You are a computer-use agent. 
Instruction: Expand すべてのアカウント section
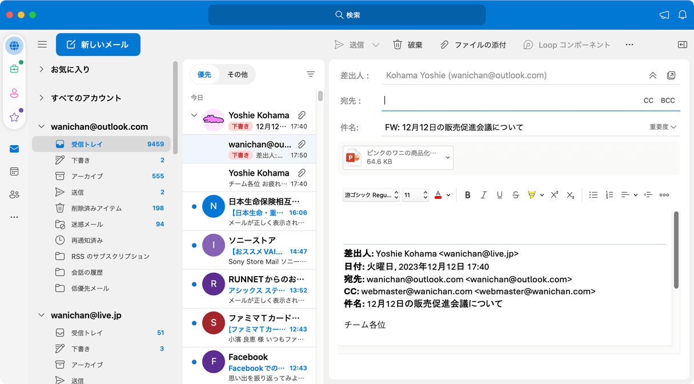[41, 98]
